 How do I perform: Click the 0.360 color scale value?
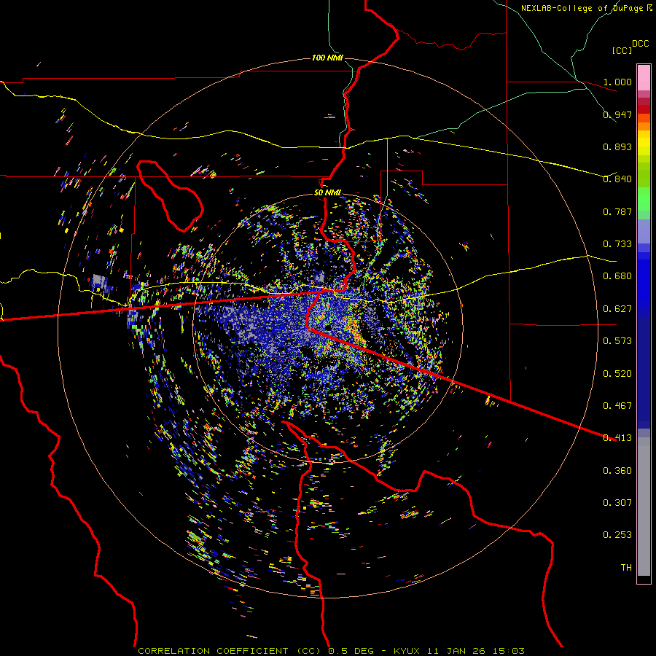click(617, 471)
